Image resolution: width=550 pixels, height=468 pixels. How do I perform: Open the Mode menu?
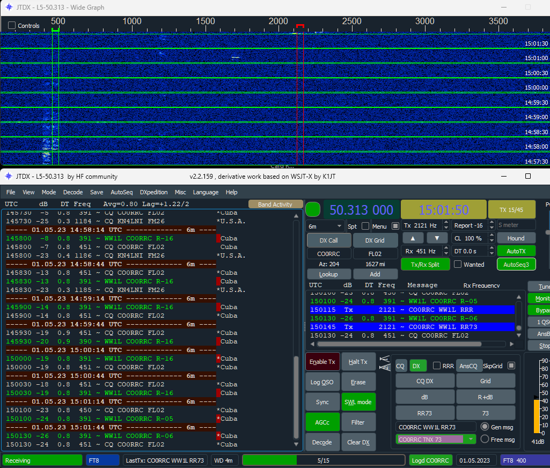click(x=49, y=192)
